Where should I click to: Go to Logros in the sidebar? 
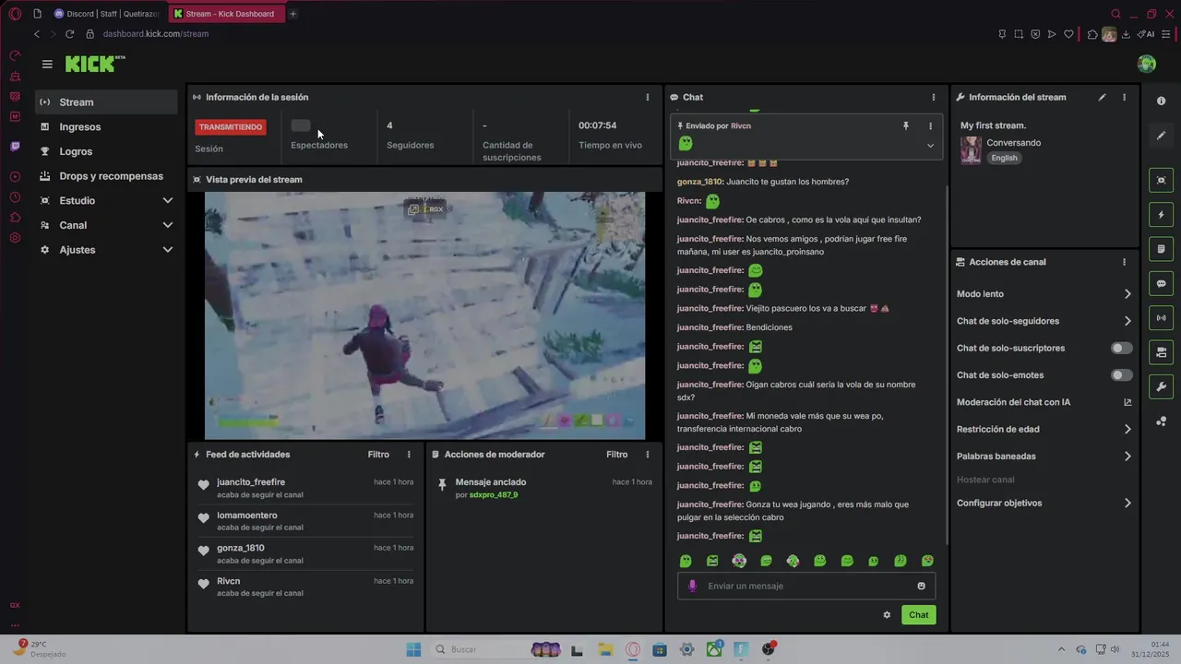[106, 151]
